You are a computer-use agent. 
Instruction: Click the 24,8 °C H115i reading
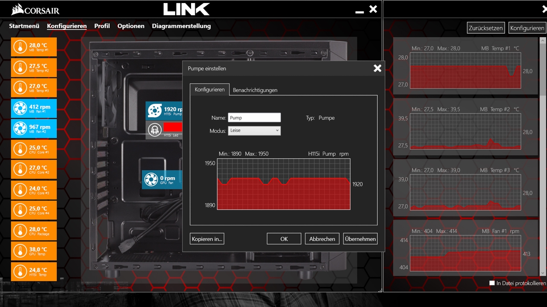coord(38,270)
